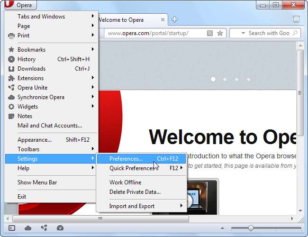Viewport: 308px width, 237px height.
Task: Click the search magnifier icon
Action: [295, 33]
